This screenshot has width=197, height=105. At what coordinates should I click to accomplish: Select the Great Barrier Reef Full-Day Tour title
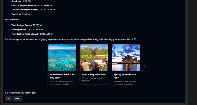coord(62,76)
